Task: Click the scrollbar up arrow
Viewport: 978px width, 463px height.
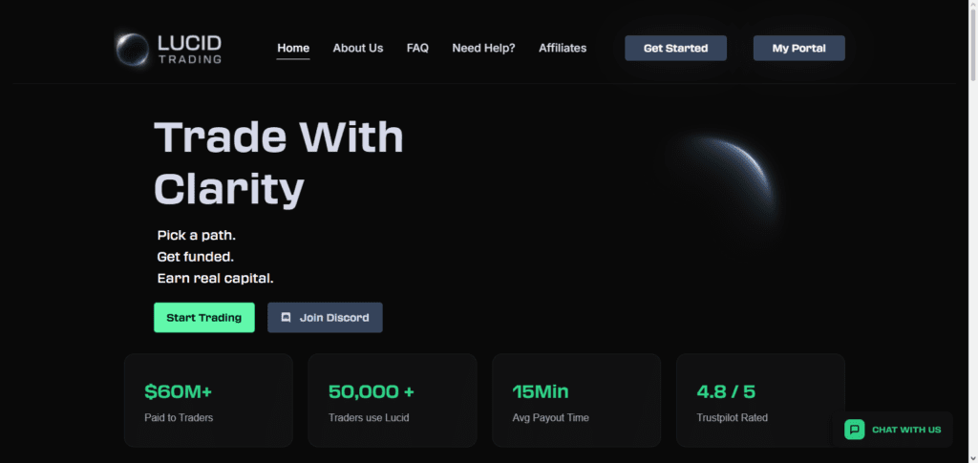Action: click(x=973, y=4)
